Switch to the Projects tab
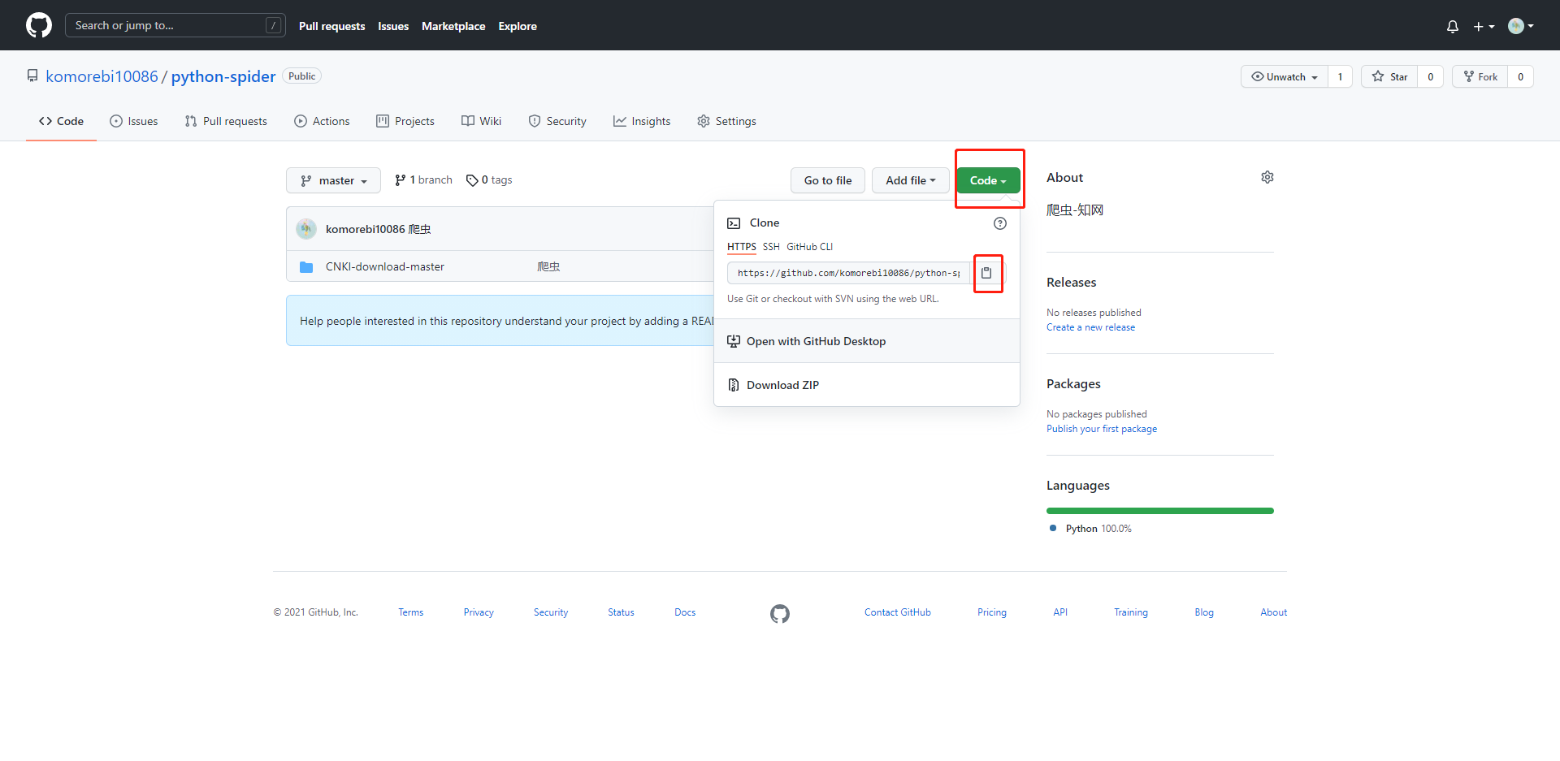The width and height of the screenshot is (1560, 761). pos(405,121)
